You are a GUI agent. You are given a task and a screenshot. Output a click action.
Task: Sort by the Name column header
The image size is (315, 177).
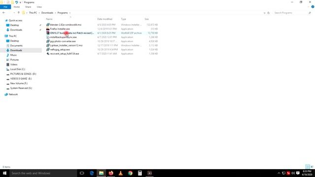click(49, 19)
